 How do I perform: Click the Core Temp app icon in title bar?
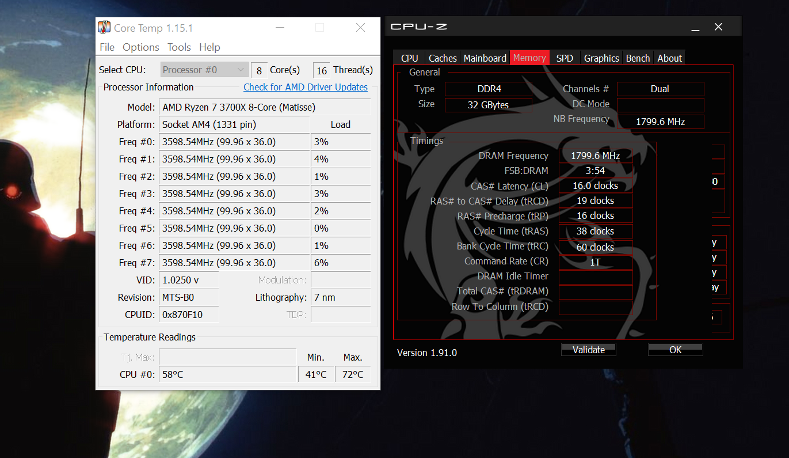tap(104, 27)
